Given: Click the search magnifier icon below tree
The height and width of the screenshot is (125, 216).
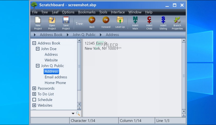Looking at the screenshot, I should point(78,114).
